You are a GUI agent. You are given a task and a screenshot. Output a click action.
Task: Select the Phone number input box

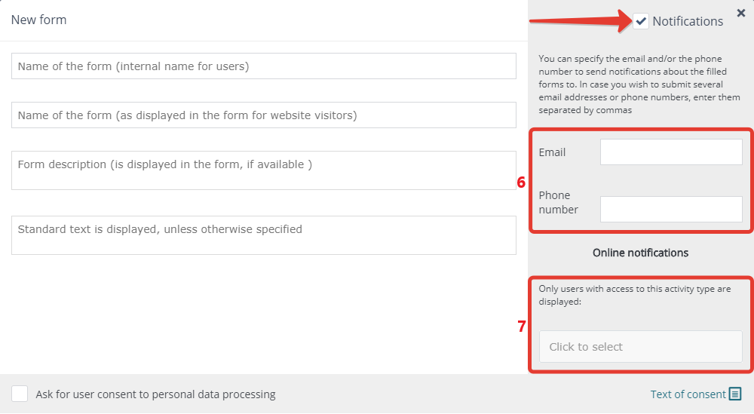click(x=671, y=209)
